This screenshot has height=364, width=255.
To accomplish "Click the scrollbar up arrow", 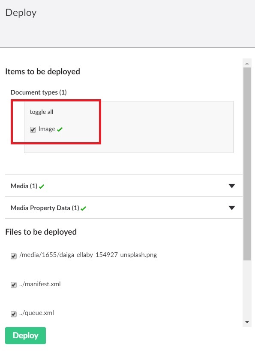I will coord(247,63).
